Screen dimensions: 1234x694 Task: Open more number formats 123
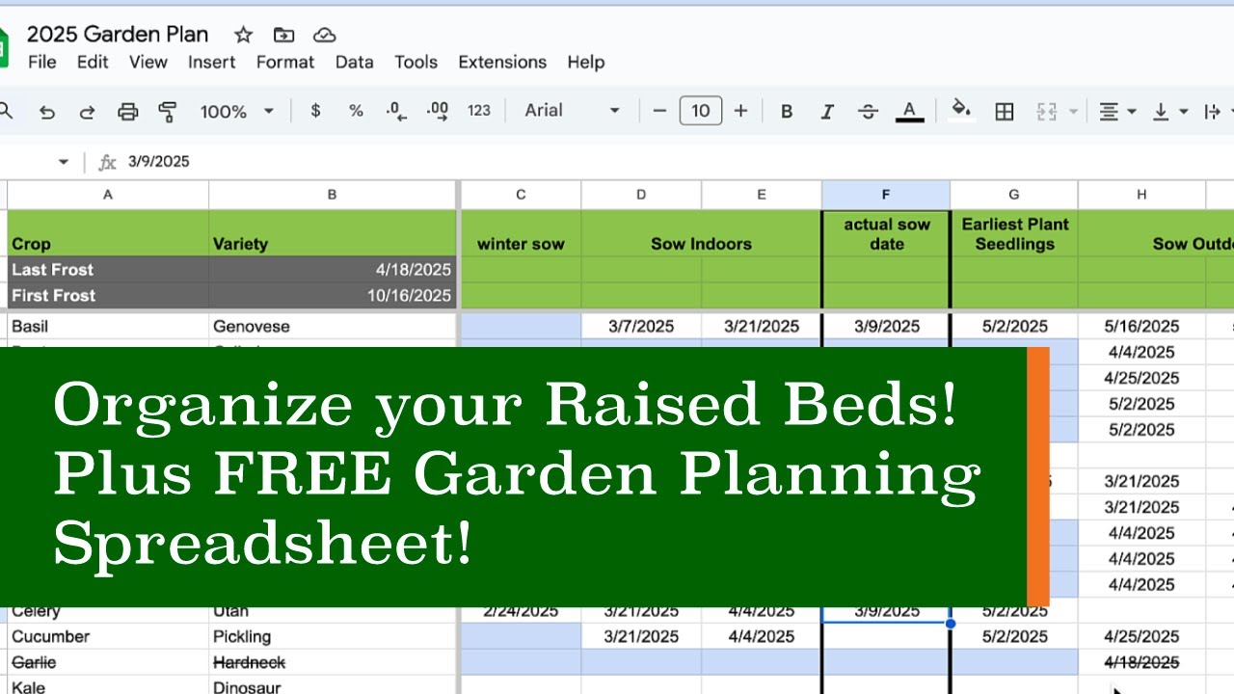click(x=479, y=111)
